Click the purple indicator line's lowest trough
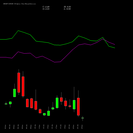133x133 pixels. click(x=55, y=62)
